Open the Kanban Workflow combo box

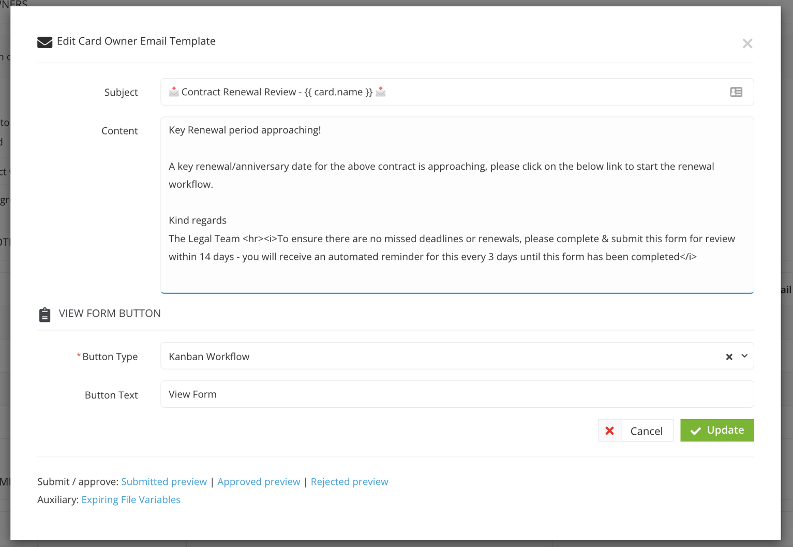414,356
